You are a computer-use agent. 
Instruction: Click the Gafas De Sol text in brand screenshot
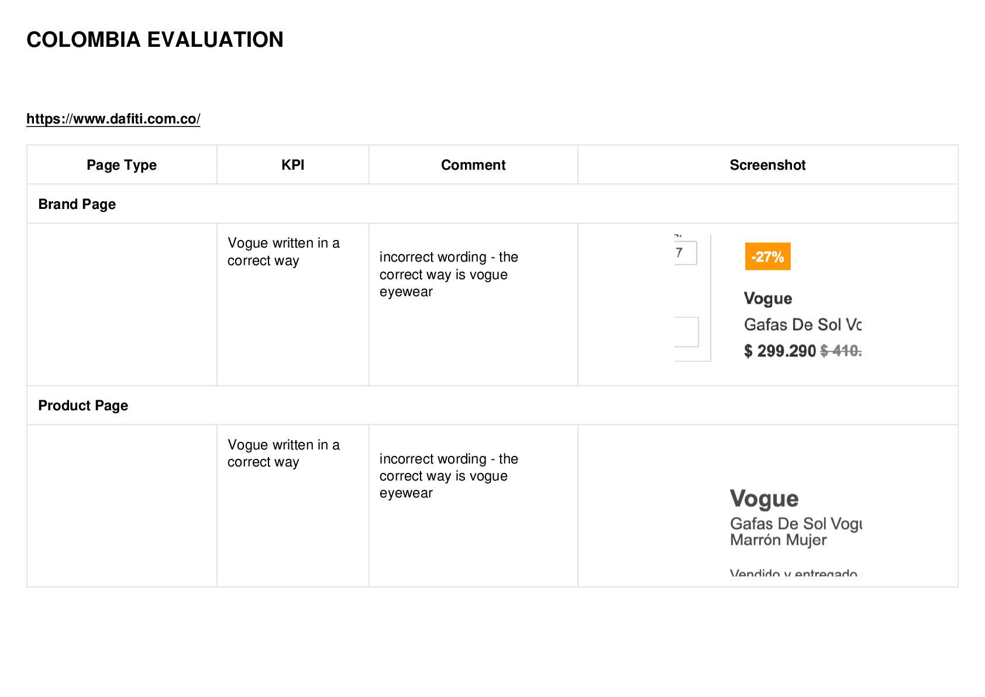793,325
